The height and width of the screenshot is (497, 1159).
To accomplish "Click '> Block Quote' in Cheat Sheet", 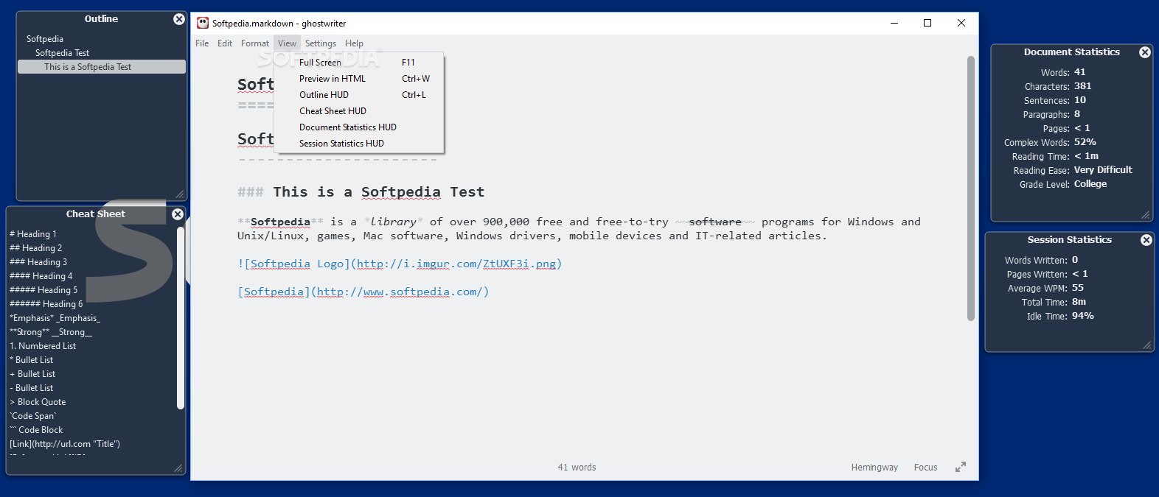I will point(38,402).
